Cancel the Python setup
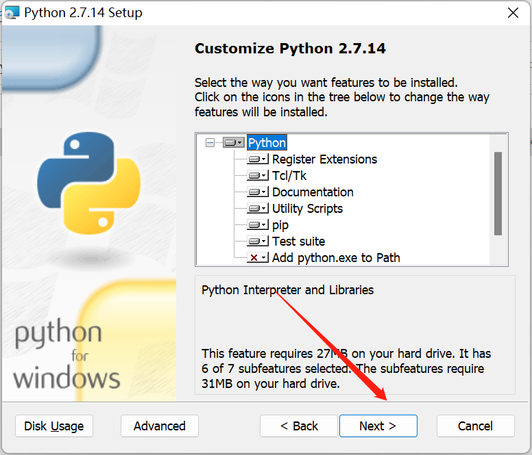This screenshot has height=455, width=532. pos(475,426)
